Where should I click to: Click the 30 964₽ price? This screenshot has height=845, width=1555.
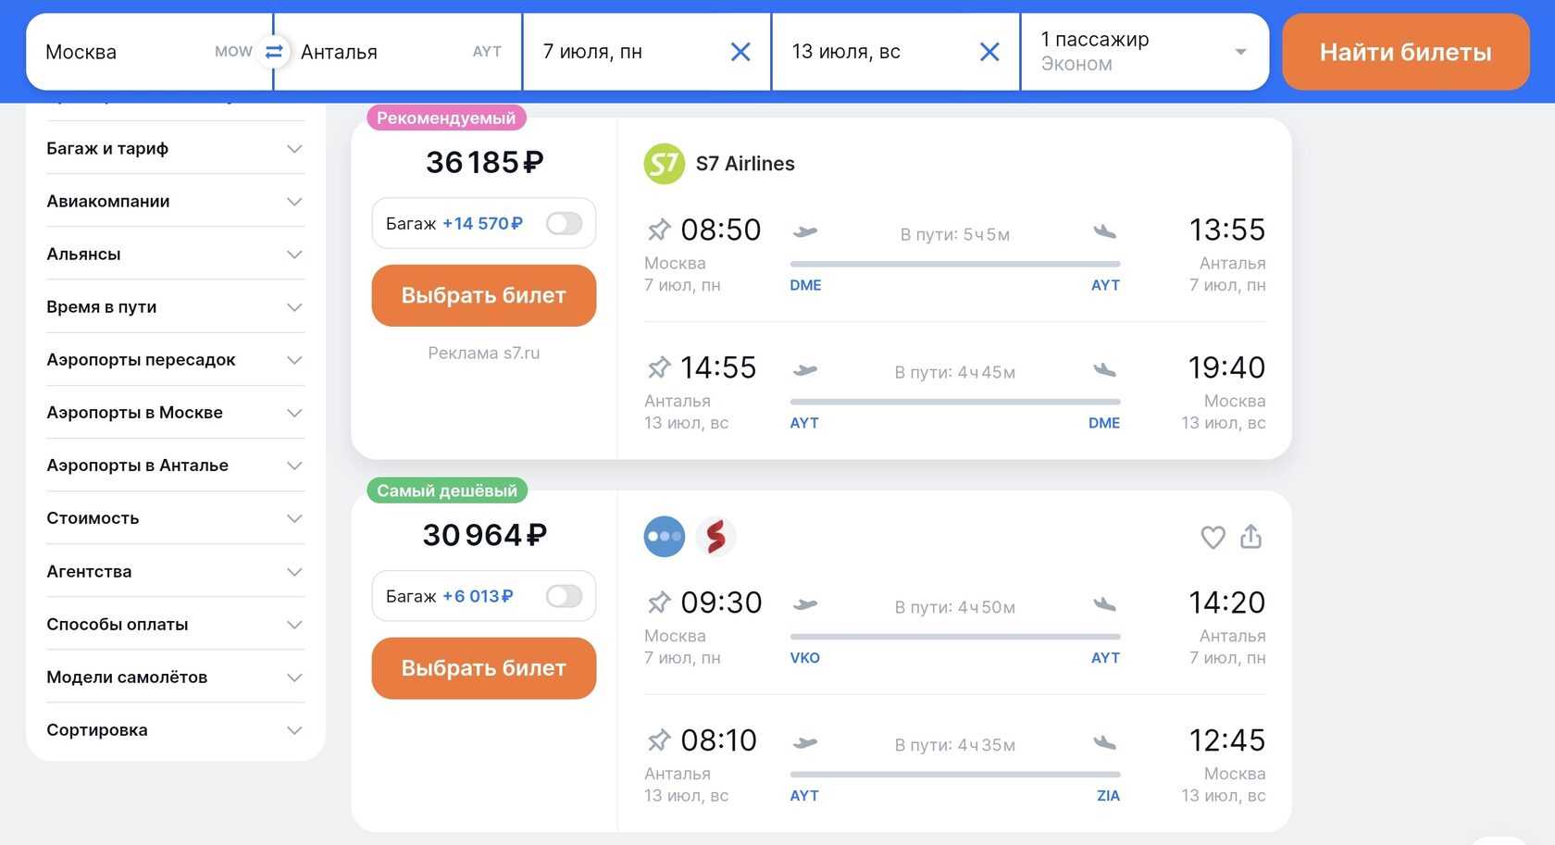[x=484, y=535]
